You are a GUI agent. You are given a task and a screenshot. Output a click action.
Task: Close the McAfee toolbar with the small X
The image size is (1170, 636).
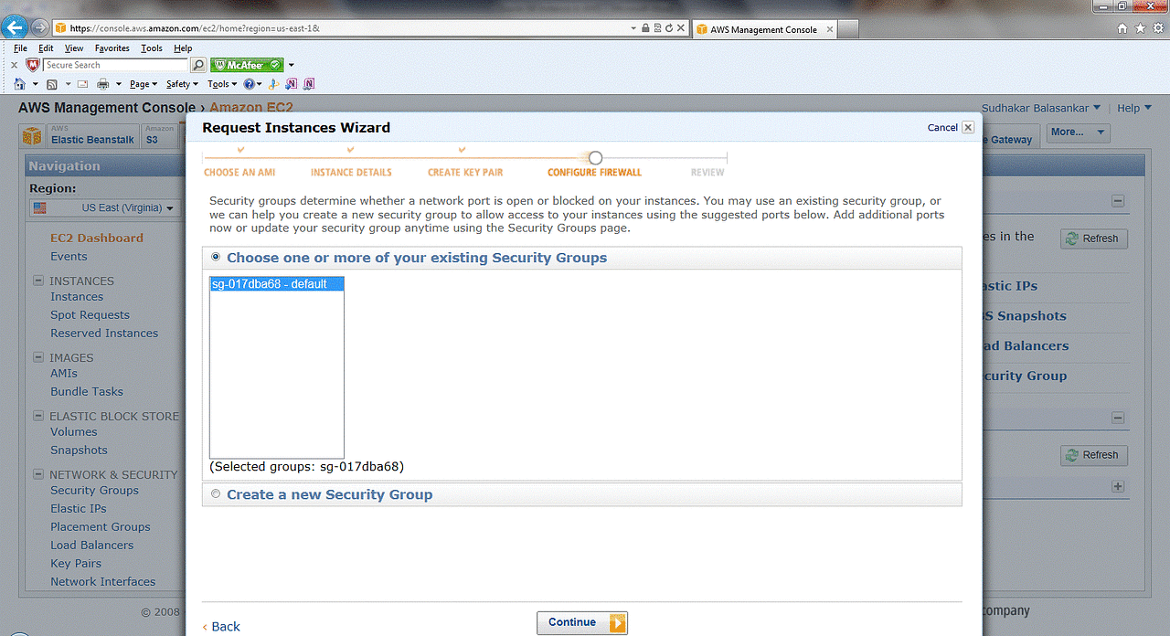click(14, 66)
